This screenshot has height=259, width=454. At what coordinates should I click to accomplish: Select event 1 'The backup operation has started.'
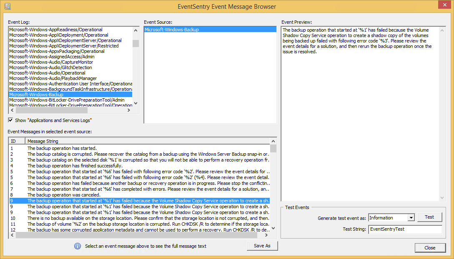(139, 148)
